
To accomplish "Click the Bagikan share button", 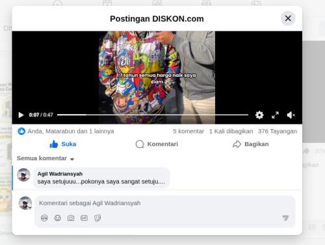I will (x=251, y=144).
